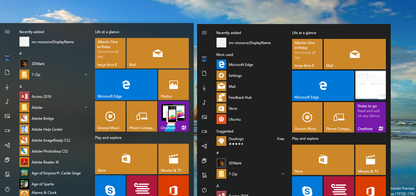Open the Mail tile in right Start menu
Image resolution: width=416 pixels, height=196 pixels.
click(x=355, y=54)
